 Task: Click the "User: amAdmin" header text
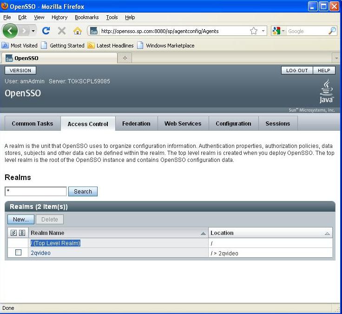25,81
